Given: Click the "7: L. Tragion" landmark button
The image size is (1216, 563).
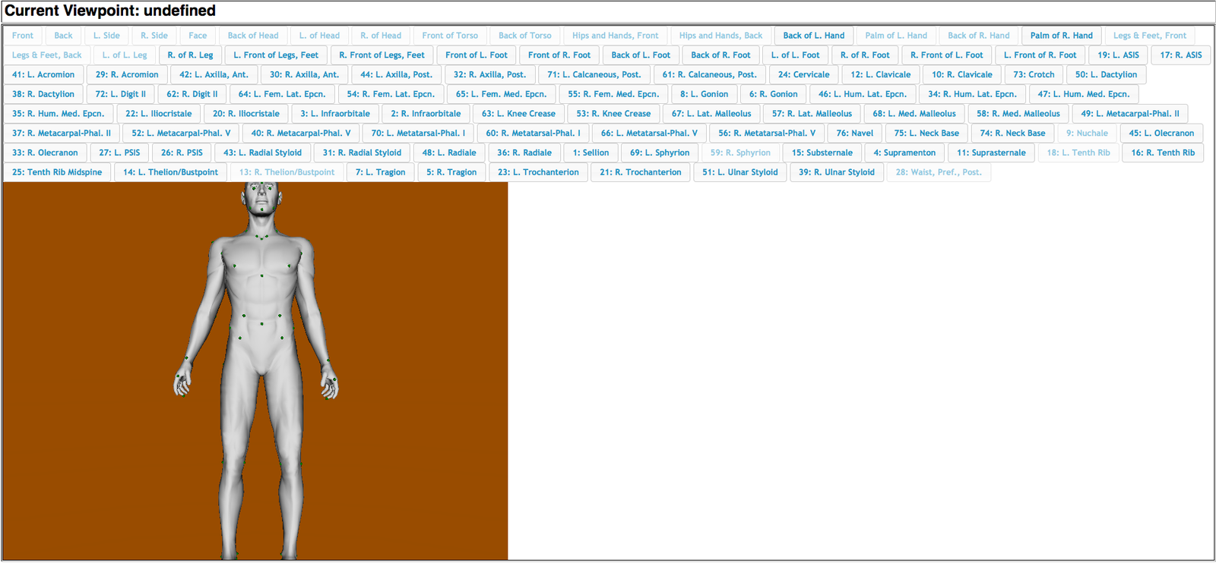Looking at the screenshot, I should coord(380,173).
